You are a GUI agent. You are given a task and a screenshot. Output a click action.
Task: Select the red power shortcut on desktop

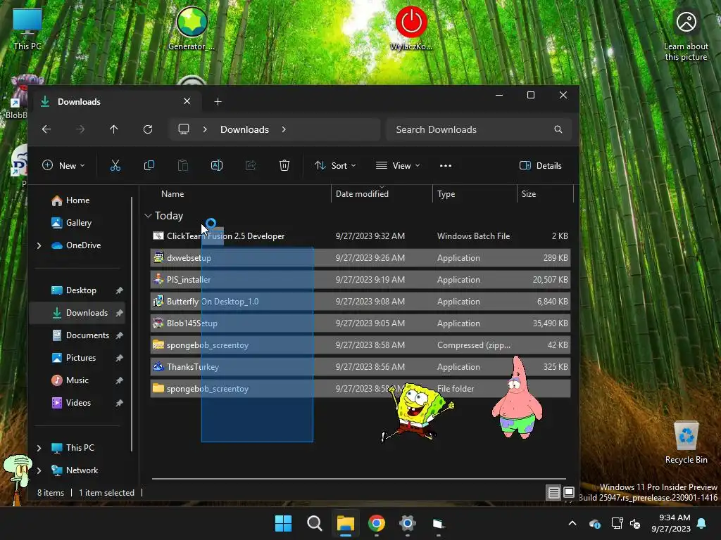click(411, 28)
